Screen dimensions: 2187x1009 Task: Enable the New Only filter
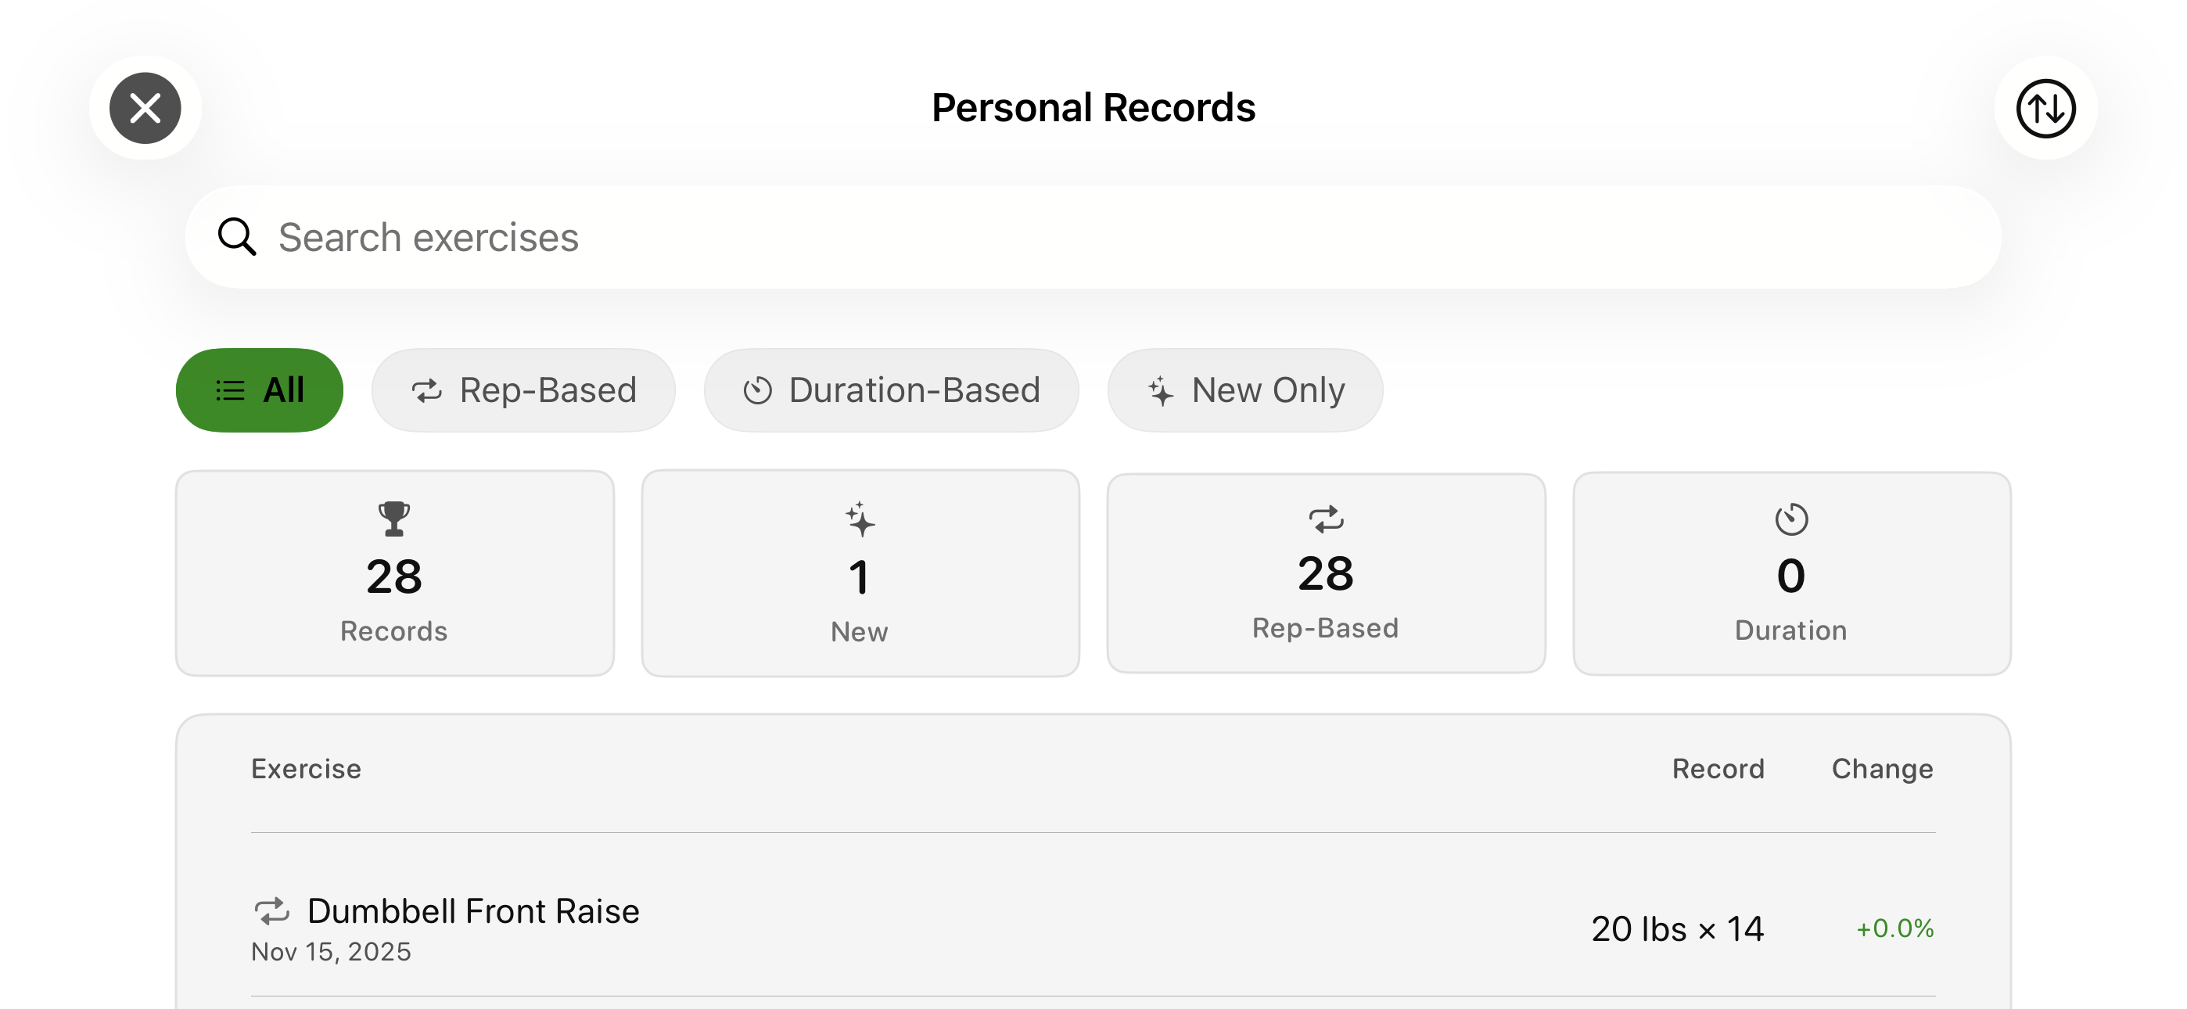point(1244,390)
